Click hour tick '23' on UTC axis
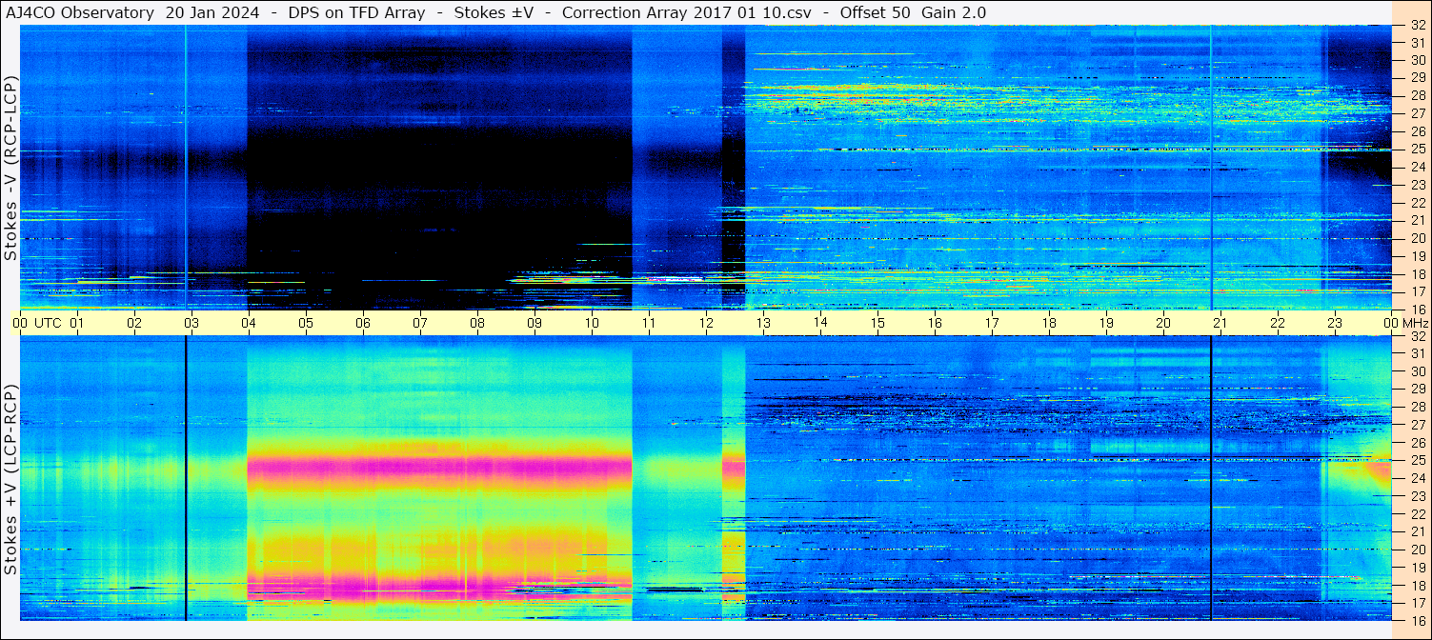Viewport: 1432px width, 640px height. (1334, 323)
